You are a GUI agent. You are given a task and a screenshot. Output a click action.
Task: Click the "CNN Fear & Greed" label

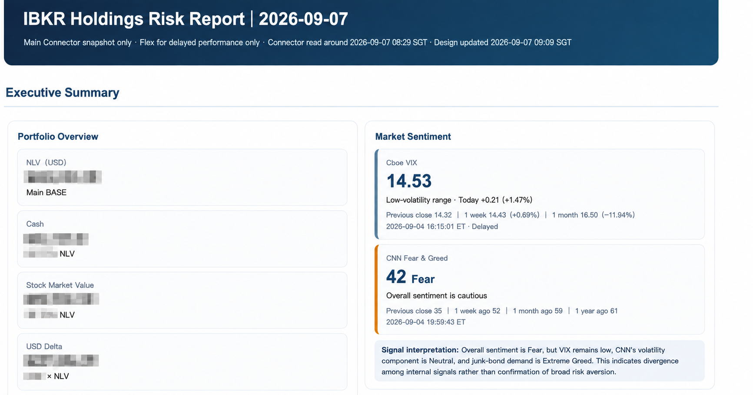point(417,258)
